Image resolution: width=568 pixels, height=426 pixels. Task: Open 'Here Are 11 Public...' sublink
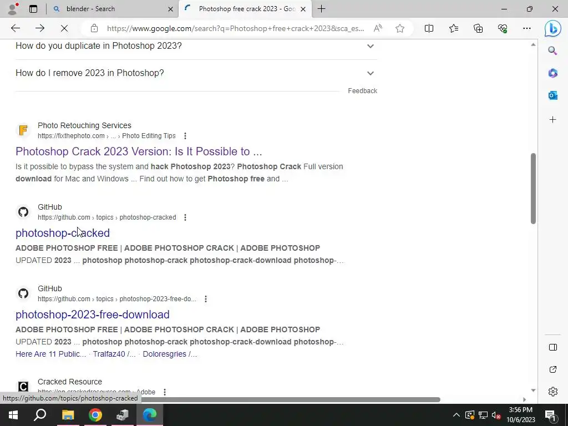(50, 354)
